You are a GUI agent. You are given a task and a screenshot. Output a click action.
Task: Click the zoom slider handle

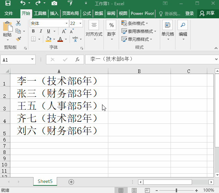176,190
